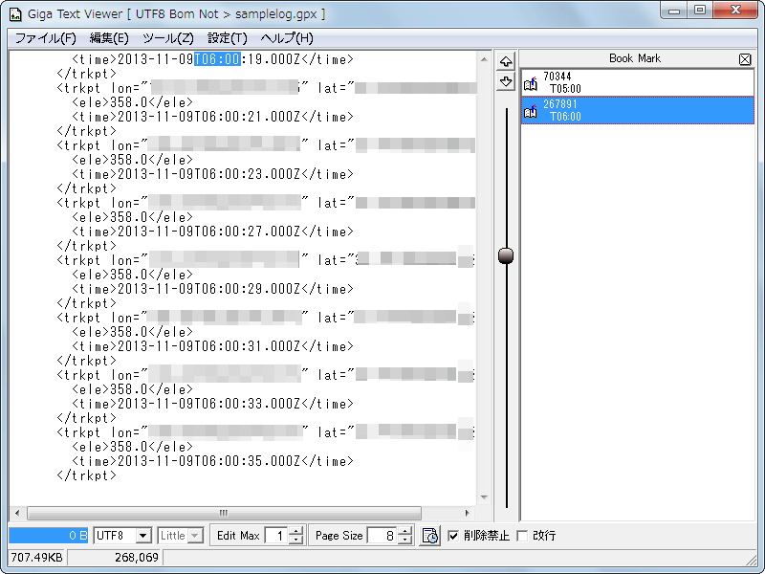
Task: Click the text area scroll up arrow
Action: (484, 59)
